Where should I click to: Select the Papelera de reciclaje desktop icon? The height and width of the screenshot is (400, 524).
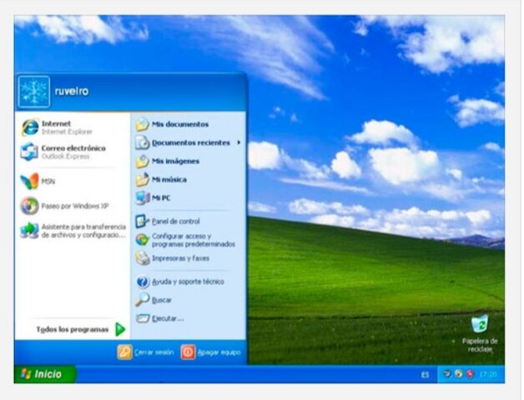click(480, 323)
